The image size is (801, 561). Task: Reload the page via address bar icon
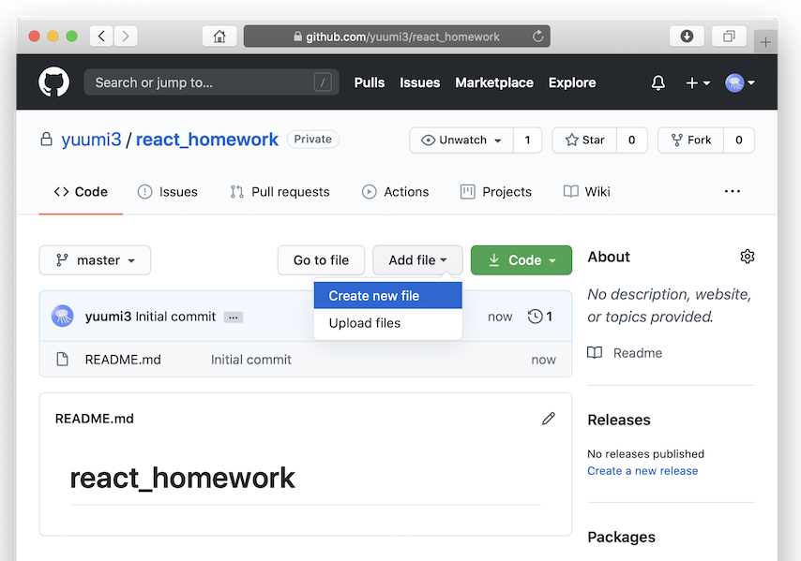point(537,37)
